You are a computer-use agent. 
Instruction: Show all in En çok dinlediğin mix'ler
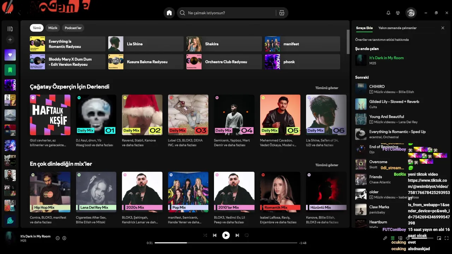tap(327, 165)
